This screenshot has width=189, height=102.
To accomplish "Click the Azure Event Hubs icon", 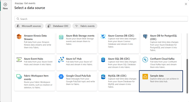I will (x=19, y=60).
